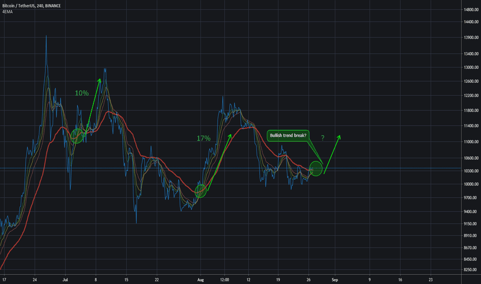
Task: Click the 19 date label on time axis
Action: coord(278,280)
